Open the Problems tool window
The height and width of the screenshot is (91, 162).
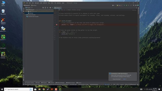click(44, 83)
